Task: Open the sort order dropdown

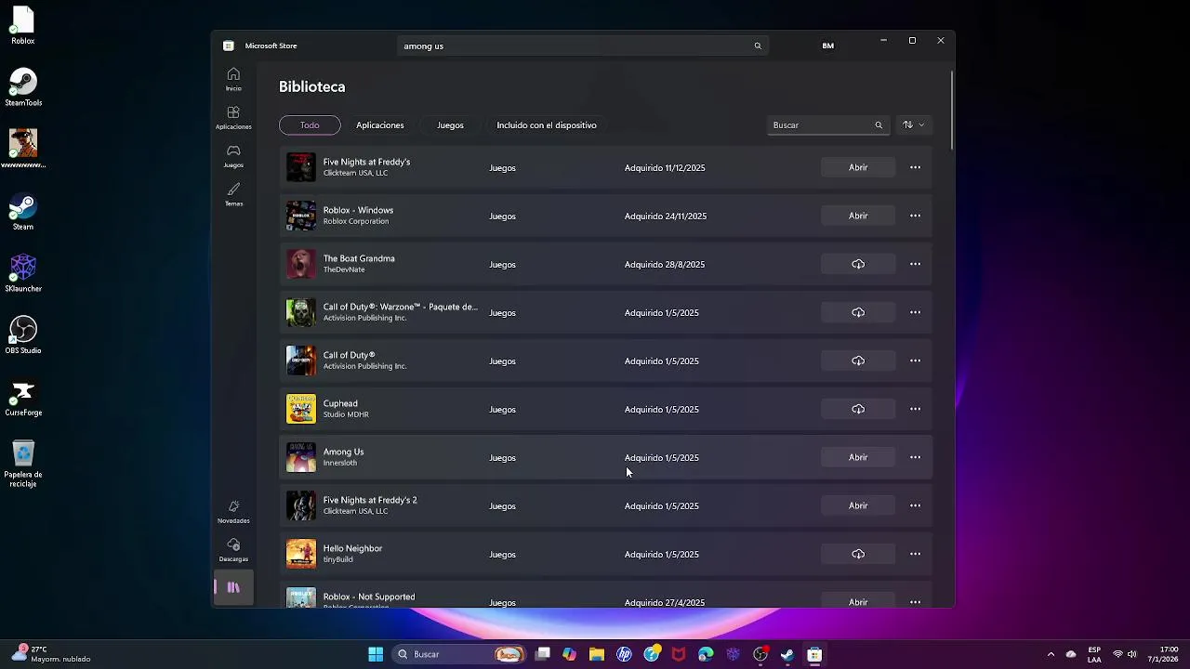Action: (x=914, y=125)
